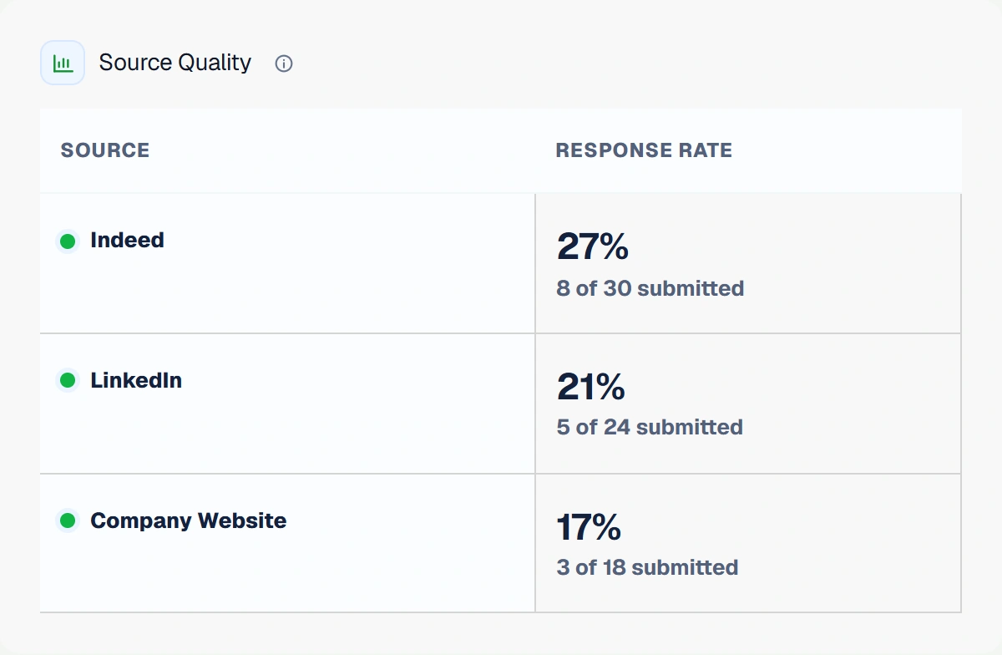Select the LinkedIn source row label

(136, 381)
